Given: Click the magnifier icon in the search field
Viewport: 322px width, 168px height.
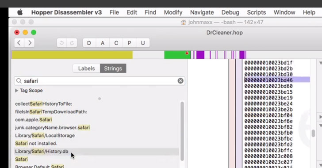Looking at the screenshot, I should pos(19,81).
